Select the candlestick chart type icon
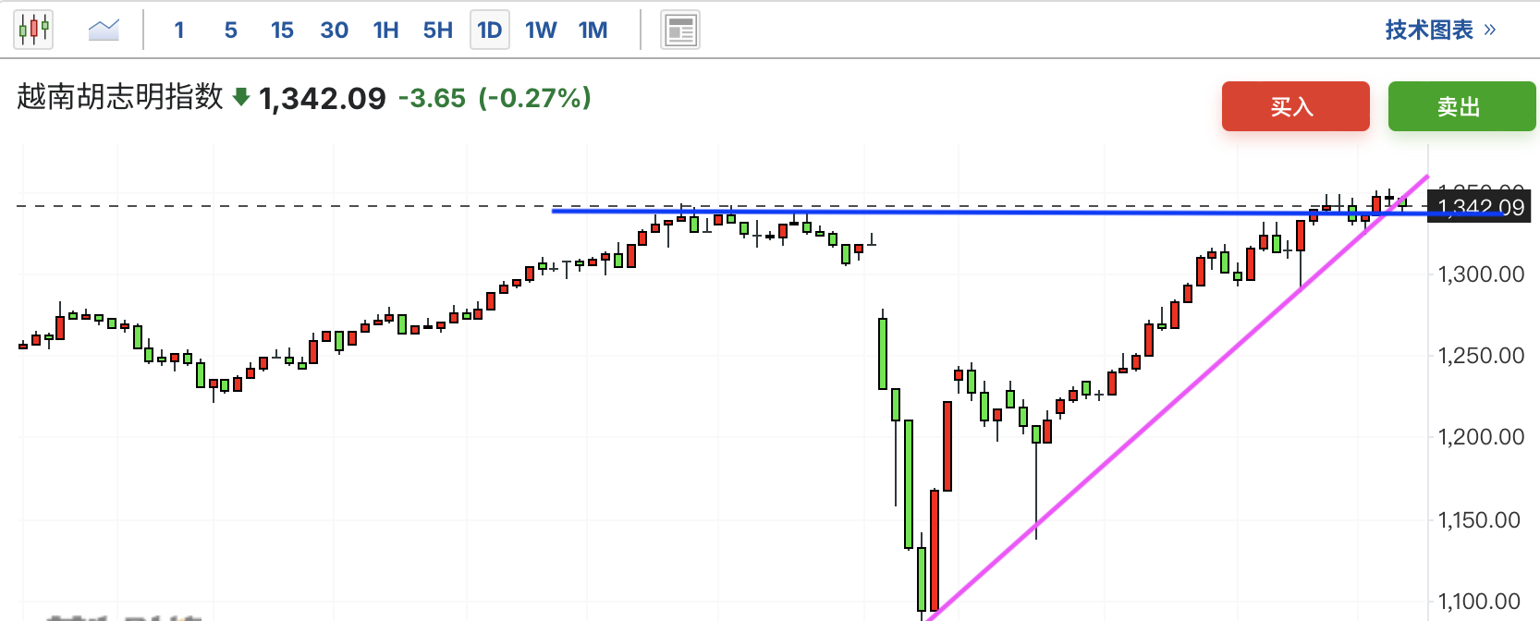This screenshot has height=621, width=1540. click(x=33, y=30)
